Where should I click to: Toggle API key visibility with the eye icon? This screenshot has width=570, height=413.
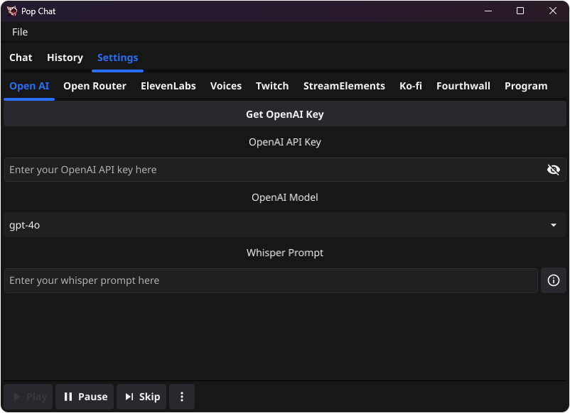[554, 170]
